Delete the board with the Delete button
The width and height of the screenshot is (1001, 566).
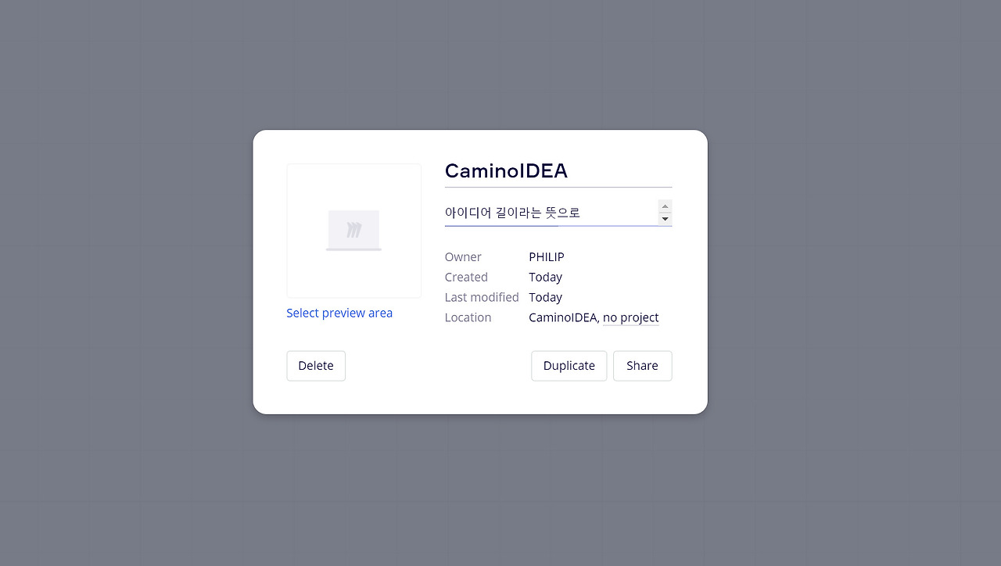pos(316,366)
